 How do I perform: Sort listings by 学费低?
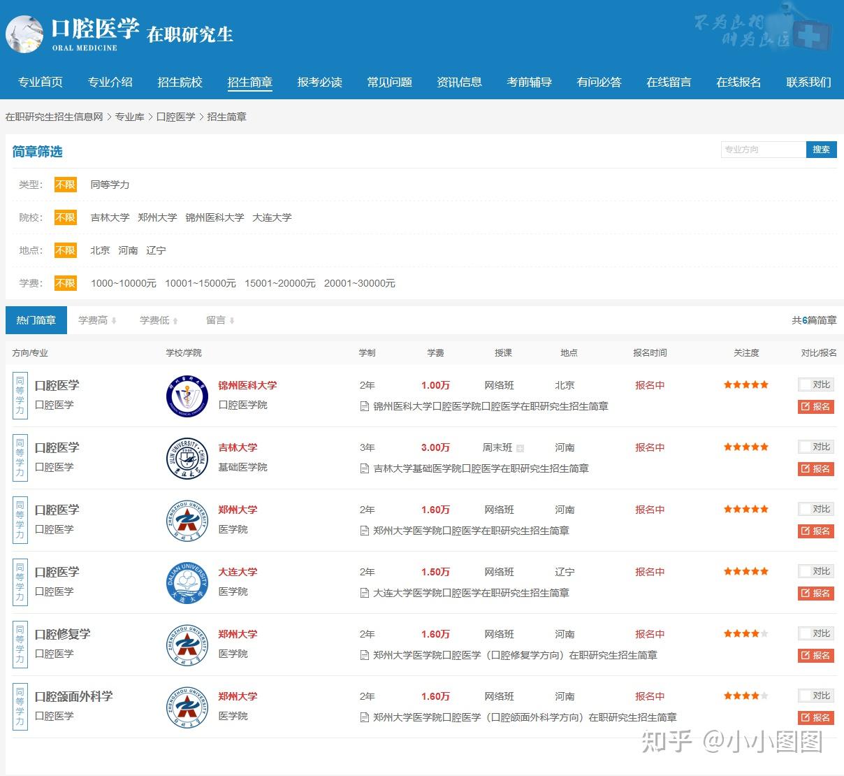click(159, 320)
